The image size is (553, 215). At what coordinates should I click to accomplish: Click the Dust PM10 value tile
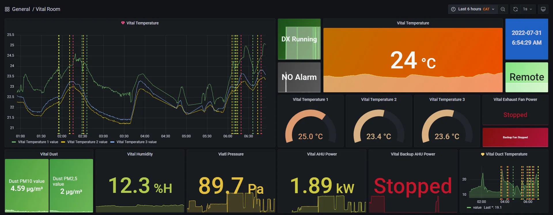27,185
